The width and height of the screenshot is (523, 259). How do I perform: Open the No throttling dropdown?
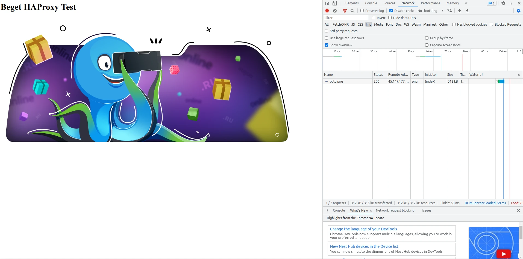coord(430,11)
